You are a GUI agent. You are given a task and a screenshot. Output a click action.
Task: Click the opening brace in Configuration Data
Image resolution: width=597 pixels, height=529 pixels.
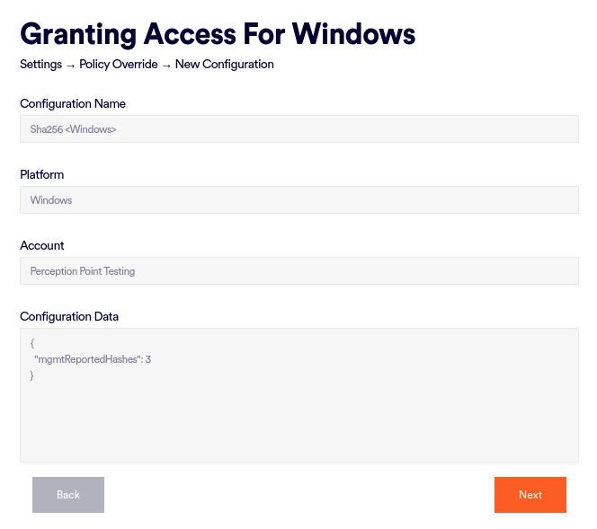click(32, 344)
